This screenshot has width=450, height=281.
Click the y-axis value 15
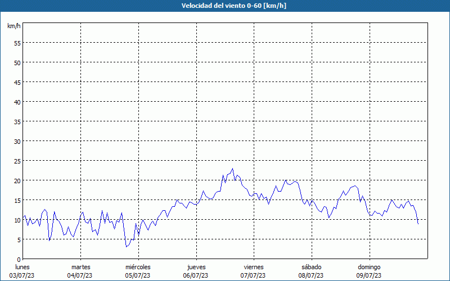tap(17, 201)
